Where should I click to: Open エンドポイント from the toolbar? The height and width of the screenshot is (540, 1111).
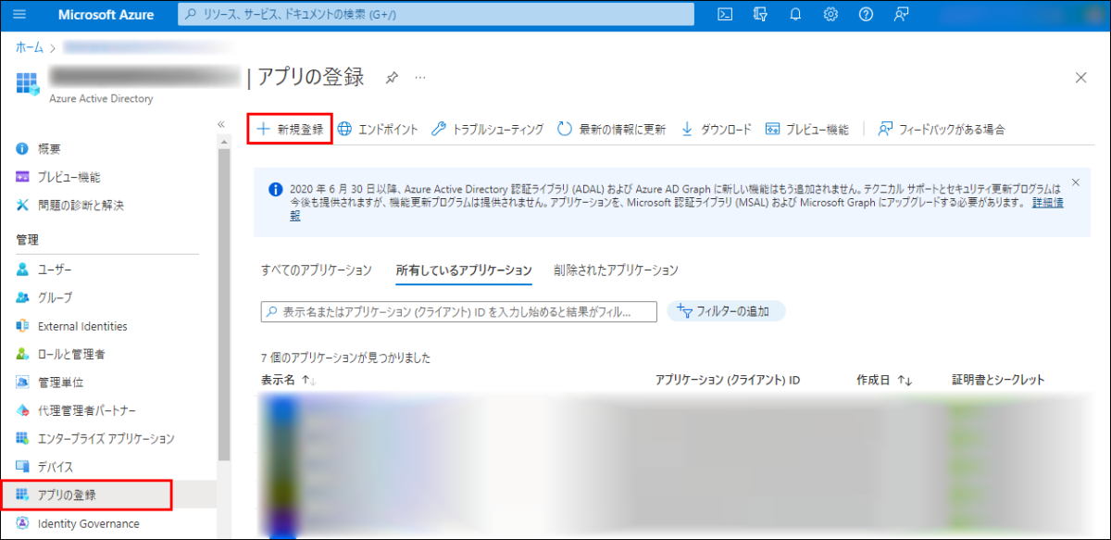click(377, 130)
